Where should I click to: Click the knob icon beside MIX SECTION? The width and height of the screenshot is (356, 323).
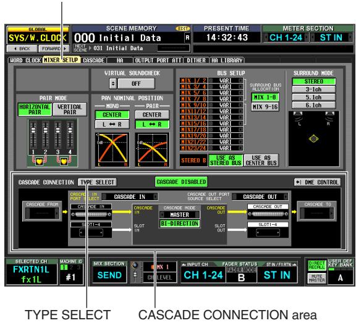point(135,265)
